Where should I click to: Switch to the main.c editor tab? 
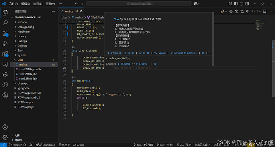click(x=69, y=12)
